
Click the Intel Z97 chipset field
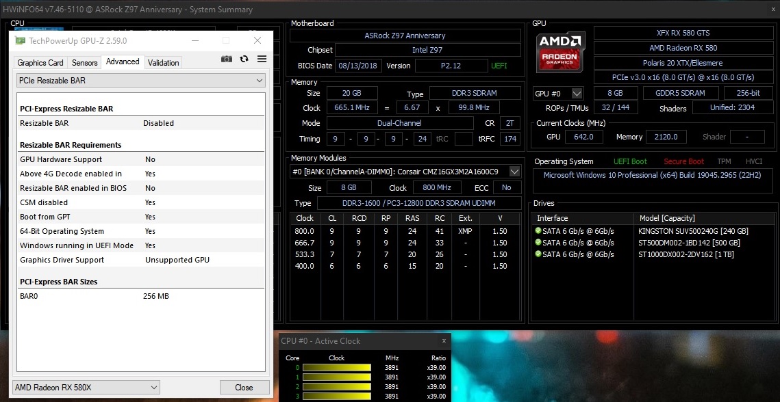(427, 50)
